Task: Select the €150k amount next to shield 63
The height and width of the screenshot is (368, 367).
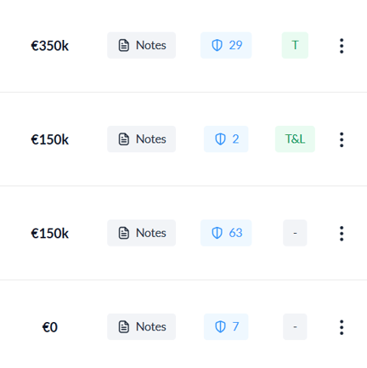Action: pyautogui.click(x=50, y=234)
